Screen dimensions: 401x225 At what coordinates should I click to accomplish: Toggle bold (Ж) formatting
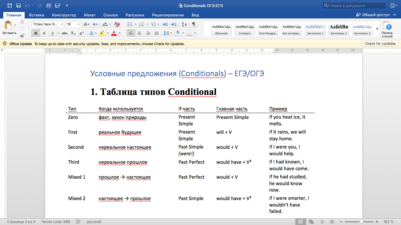coord(36,33)
